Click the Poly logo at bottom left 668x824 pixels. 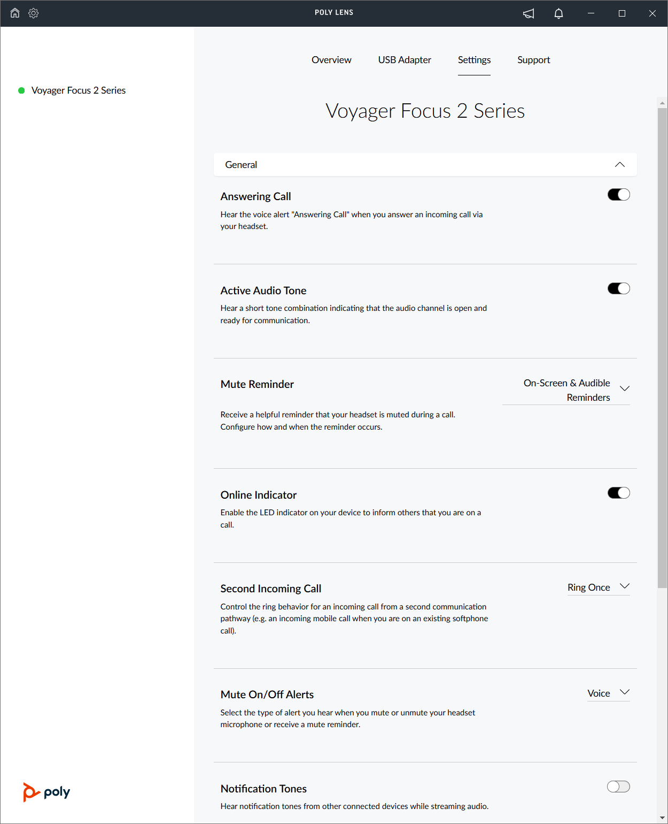coord(46,792)
